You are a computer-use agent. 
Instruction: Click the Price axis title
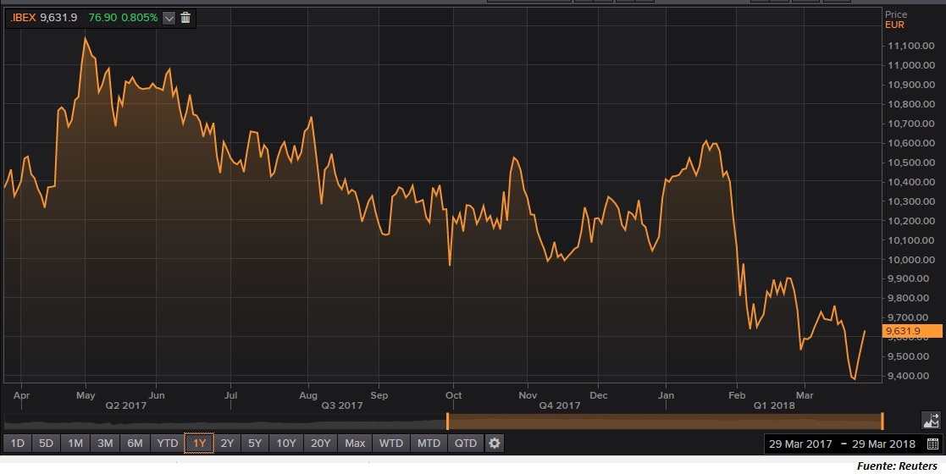tap(896, 14)
